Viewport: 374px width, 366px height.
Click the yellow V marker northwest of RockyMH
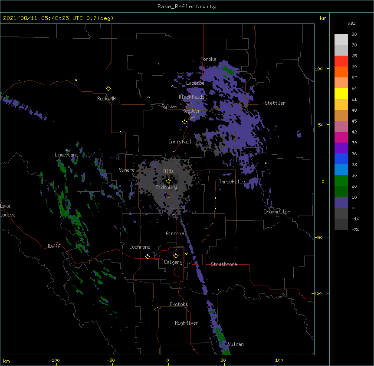point(76,80)
